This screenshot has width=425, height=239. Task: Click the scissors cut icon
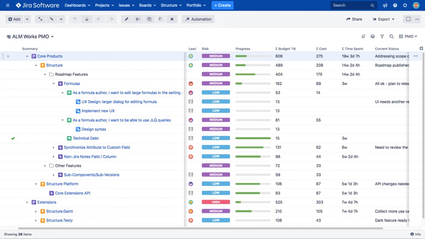pos(138,19)
